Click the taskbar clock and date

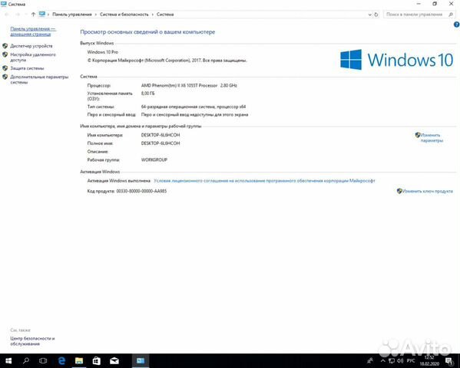coord(429,360)
